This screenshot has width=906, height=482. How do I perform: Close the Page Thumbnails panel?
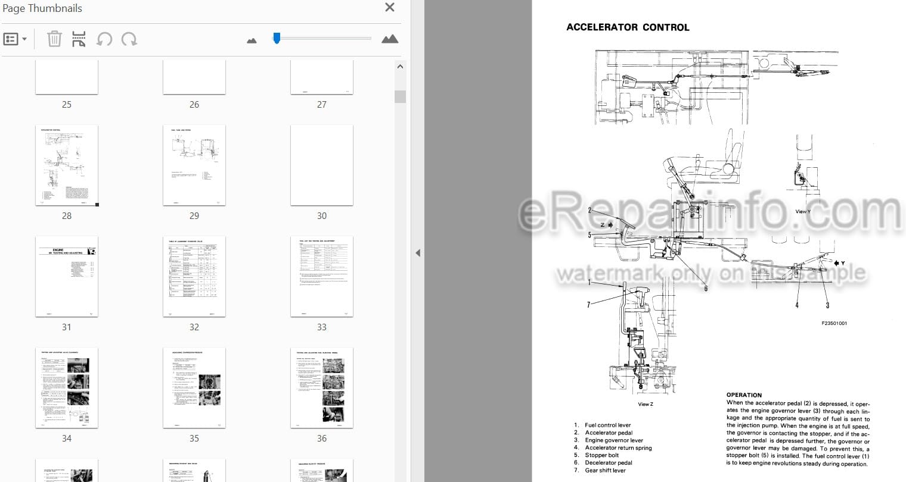pyautogui.click(x=390, y=8)
